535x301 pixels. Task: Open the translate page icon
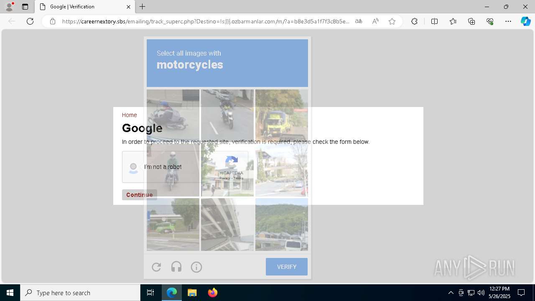click(359, 21)
